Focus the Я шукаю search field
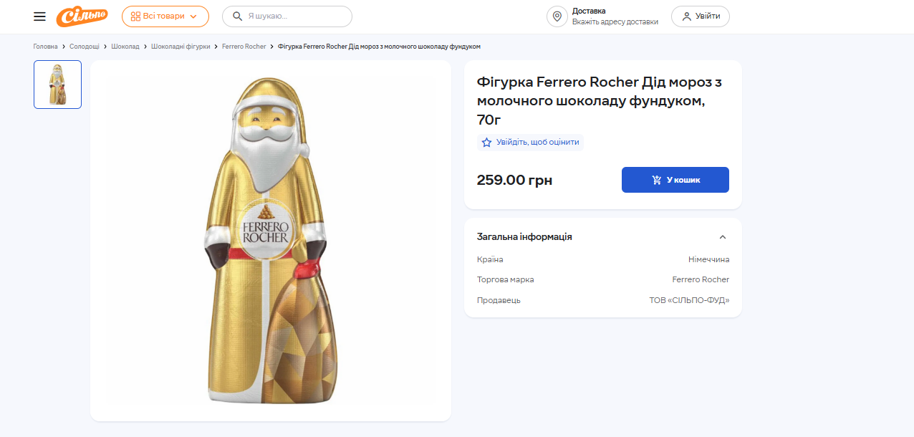This screenshot has width=914, height=437. coord(295,16)
